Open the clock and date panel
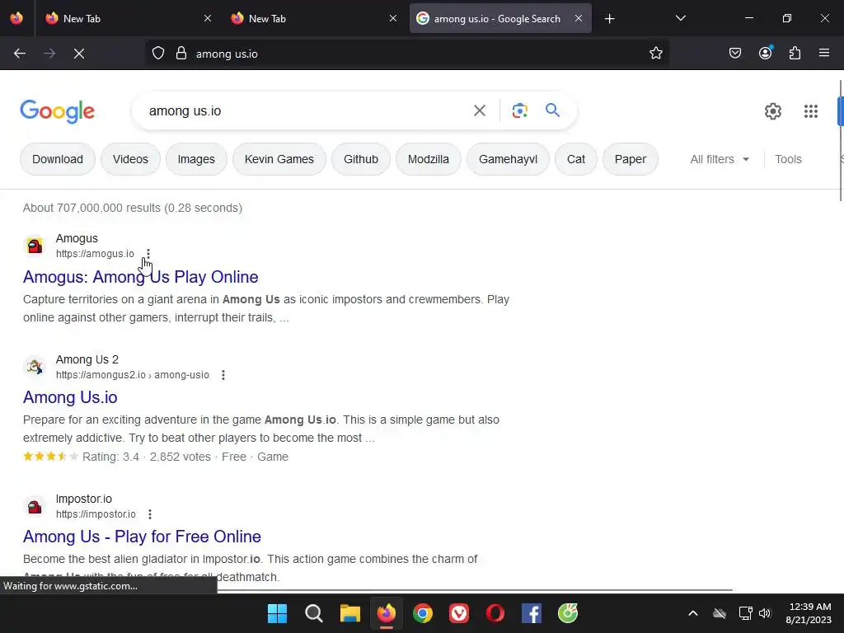The image size is (844, 633). tap(808, 613)
